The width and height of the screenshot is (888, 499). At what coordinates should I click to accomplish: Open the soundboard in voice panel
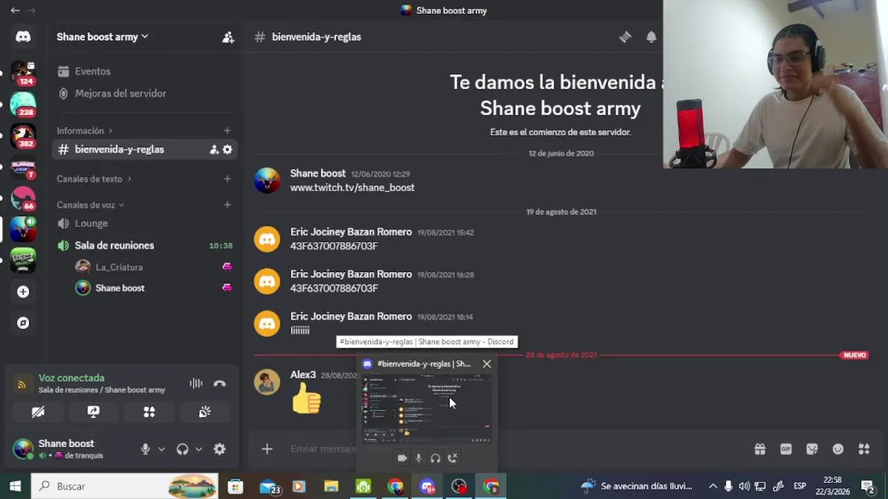204,412
